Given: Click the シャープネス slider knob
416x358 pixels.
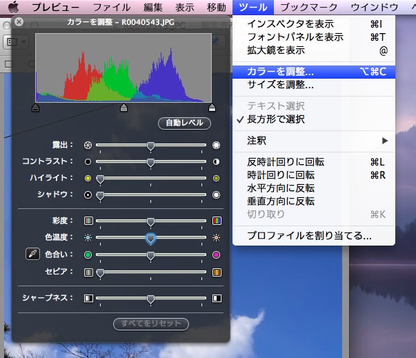Looking at the screenshot, I should [150, 299].
